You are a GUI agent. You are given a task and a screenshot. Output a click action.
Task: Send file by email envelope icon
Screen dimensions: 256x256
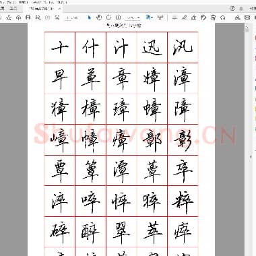247,18
